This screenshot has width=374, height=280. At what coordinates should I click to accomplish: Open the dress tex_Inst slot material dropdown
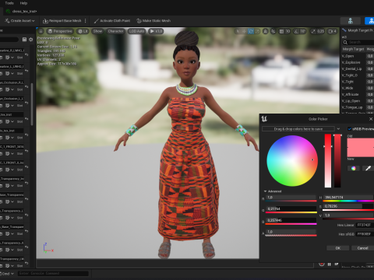click(x=12, y=121)
